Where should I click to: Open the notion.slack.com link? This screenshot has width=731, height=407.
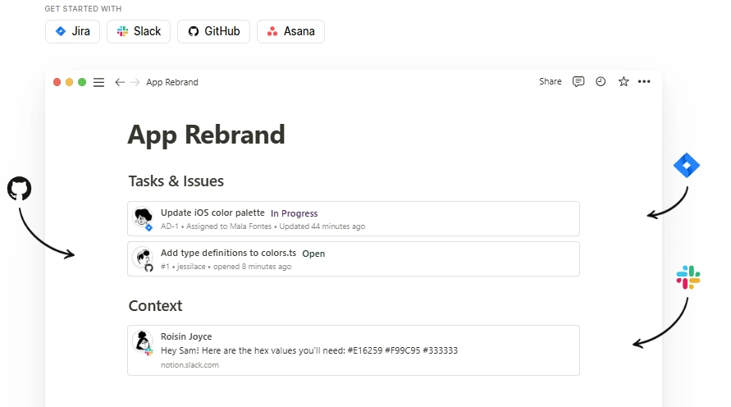coord(190,365)
